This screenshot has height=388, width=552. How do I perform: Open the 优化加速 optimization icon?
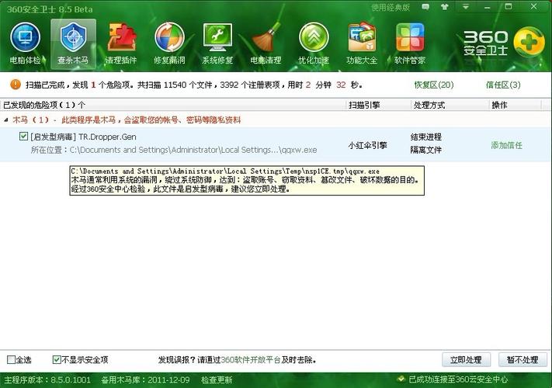[314, 43]
